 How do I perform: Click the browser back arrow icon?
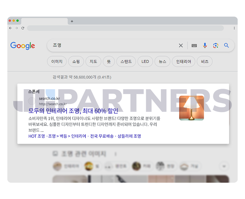click(10, 28)
